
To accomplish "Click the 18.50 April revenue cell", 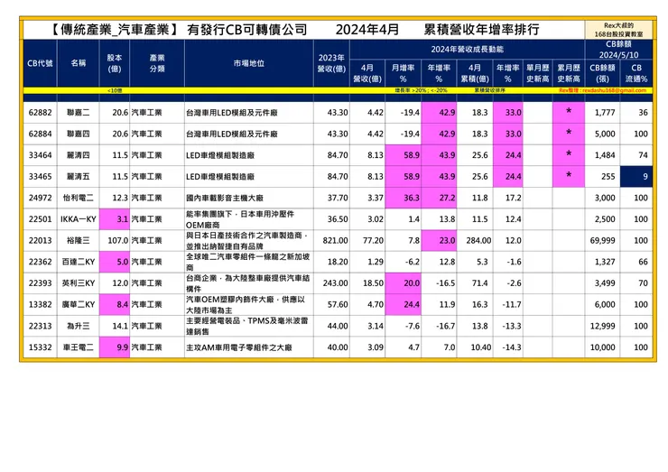I will 367,282.
